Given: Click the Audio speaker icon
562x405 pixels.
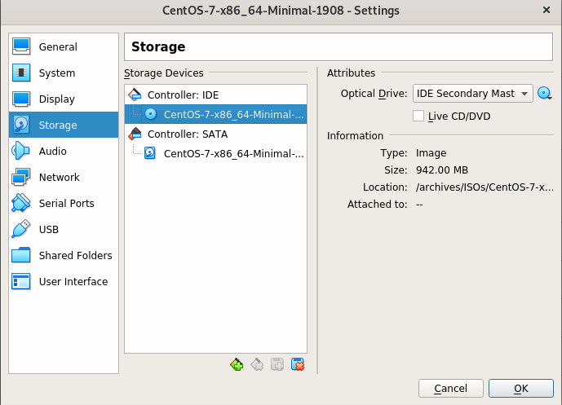Looking at the screenshot, I should pyautogui.click(x=20, y=151).
